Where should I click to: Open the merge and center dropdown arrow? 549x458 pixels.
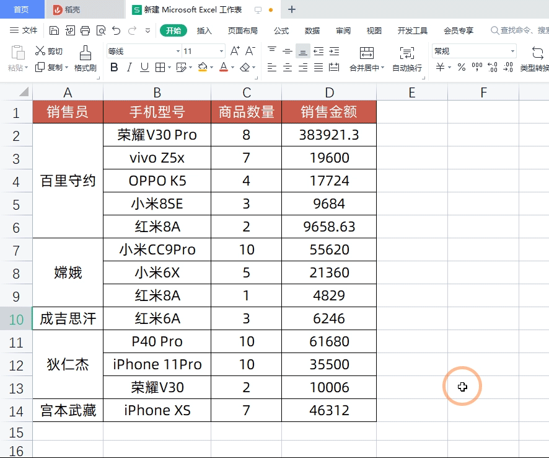(x=384, y=68)
